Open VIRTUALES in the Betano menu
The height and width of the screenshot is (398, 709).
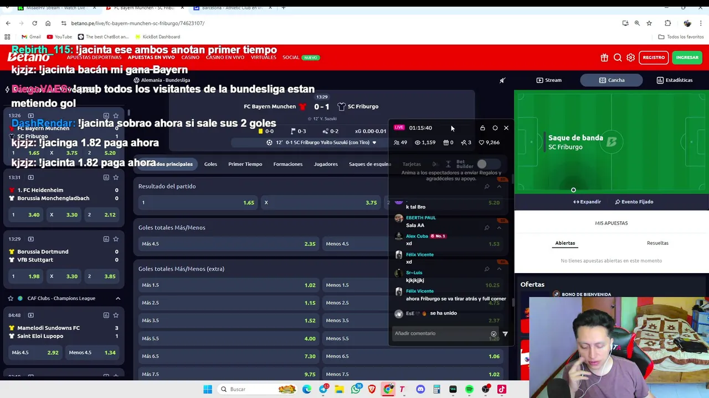(263, 57)
